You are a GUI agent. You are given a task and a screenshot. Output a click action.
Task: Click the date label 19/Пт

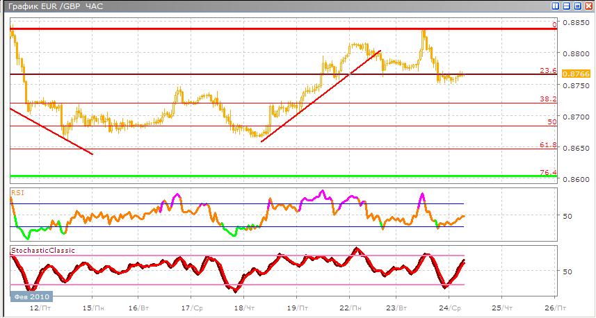pyautogui.click(x=297, y=307)
